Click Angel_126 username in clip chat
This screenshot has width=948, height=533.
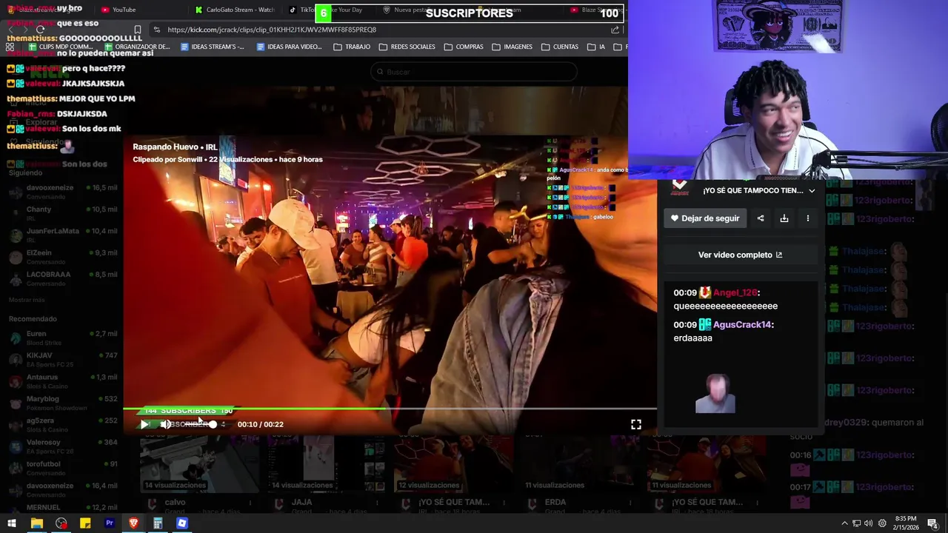735,293
